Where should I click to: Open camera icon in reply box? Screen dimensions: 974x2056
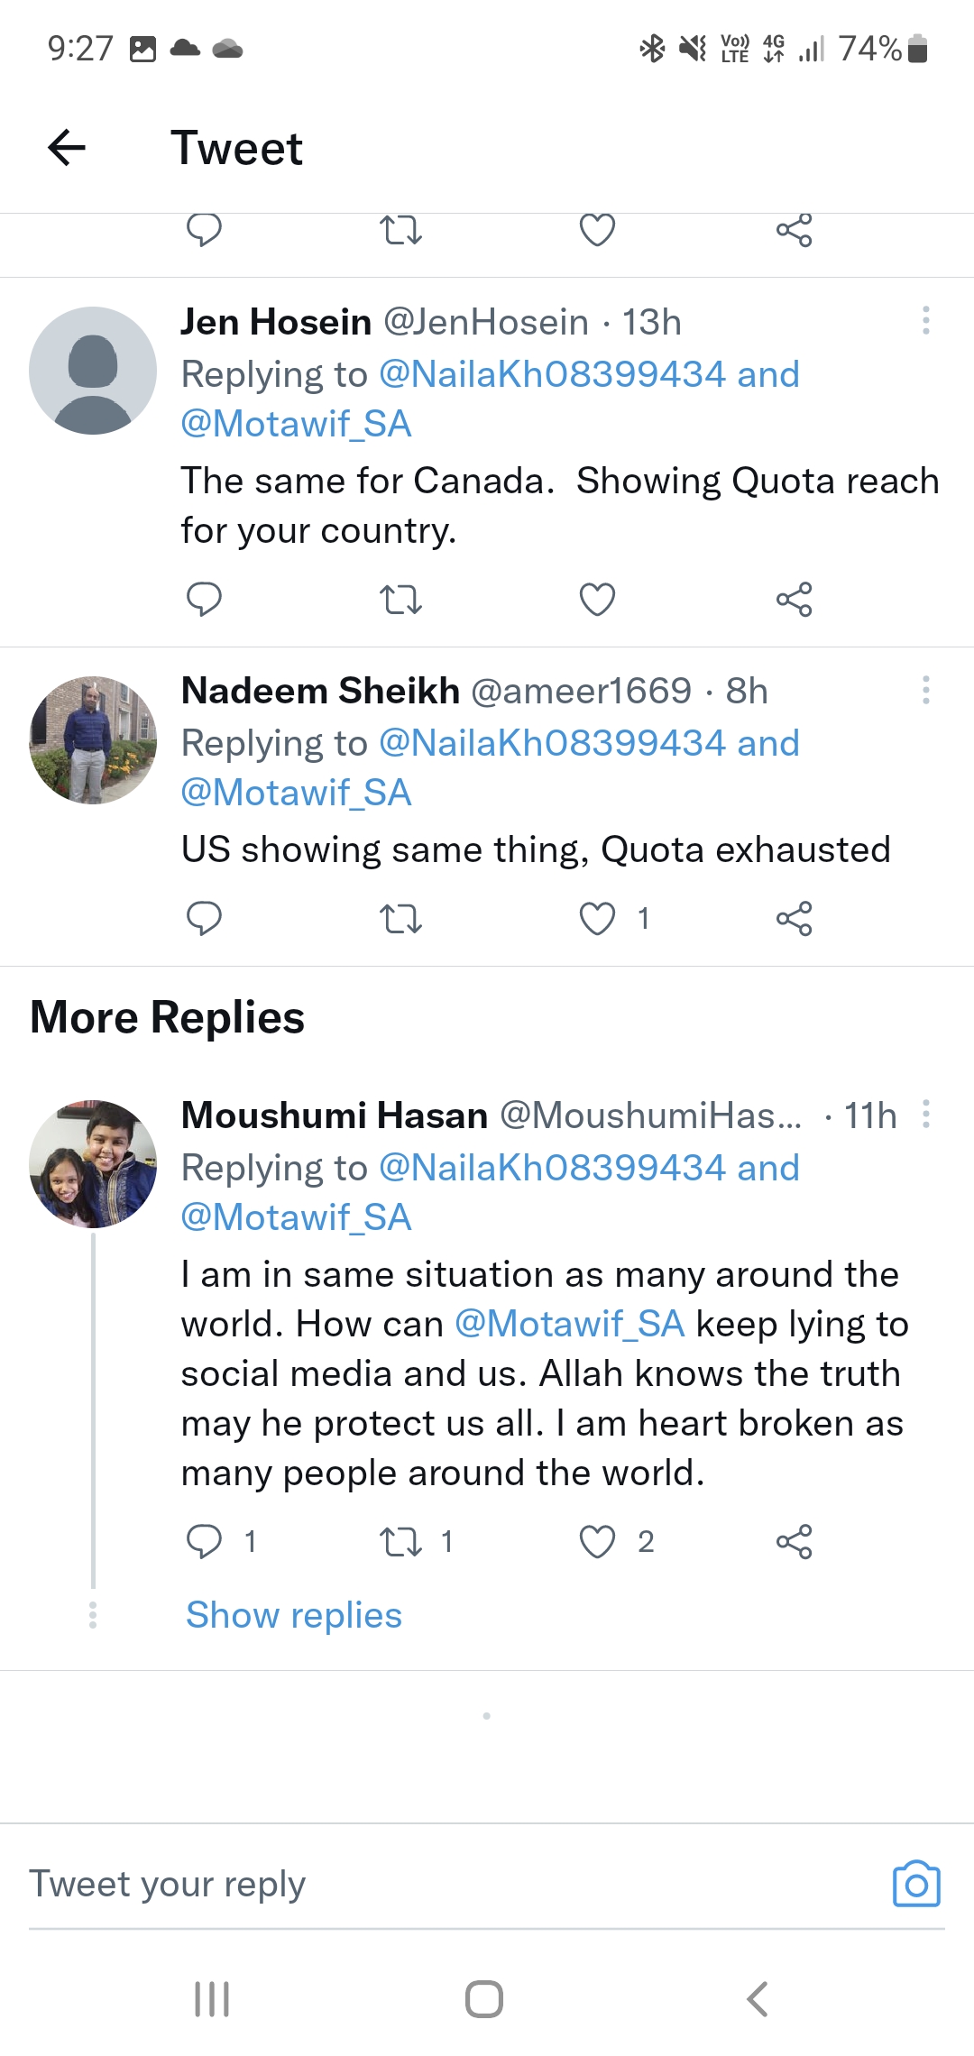click(916, 1884)
